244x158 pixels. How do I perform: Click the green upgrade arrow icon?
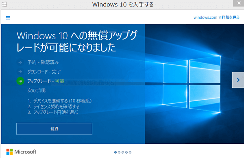point(20,81)
